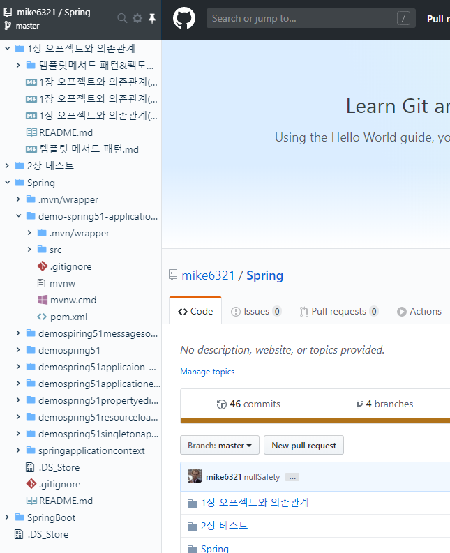Expand the demospring51singletonap... folder
This screenshot has width=450, height=553.
[x=18, y=434]
